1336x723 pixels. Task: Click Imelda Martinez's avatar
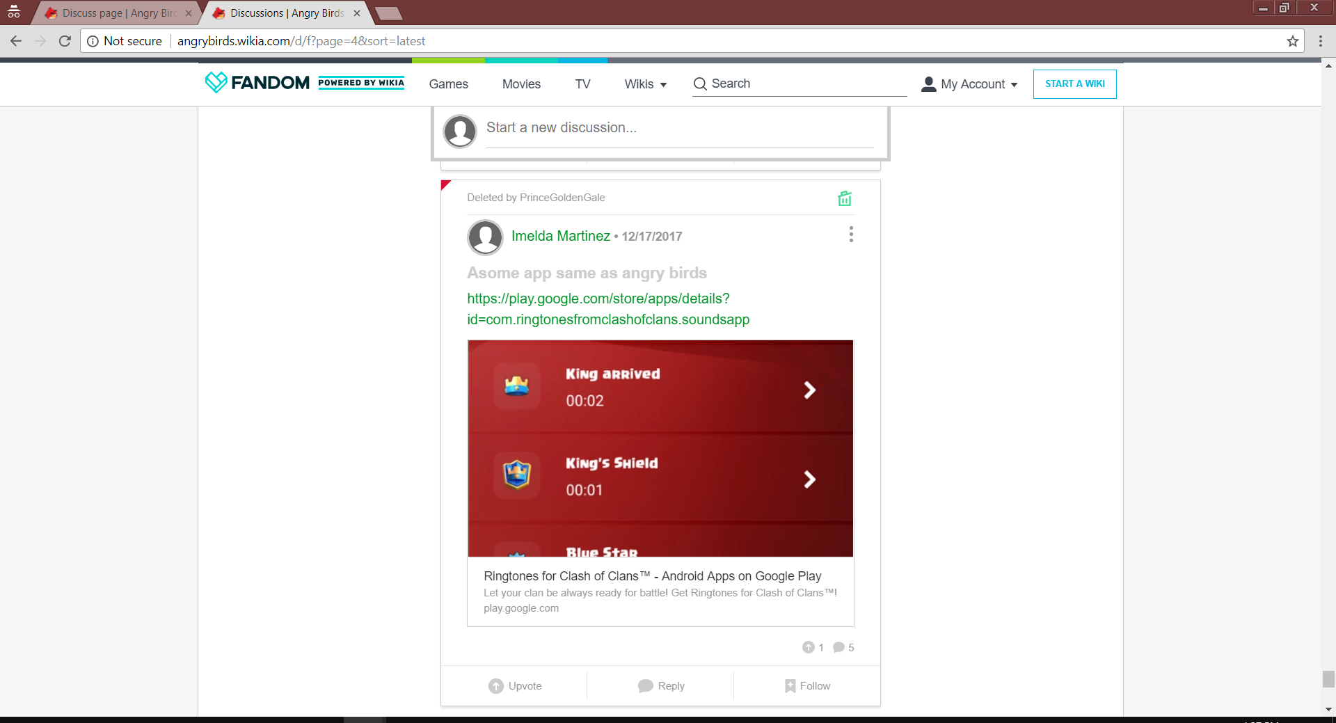tap(485, 237)
